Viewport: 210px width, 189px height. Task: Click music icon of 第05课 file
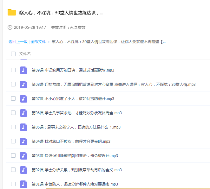[23, 127]
